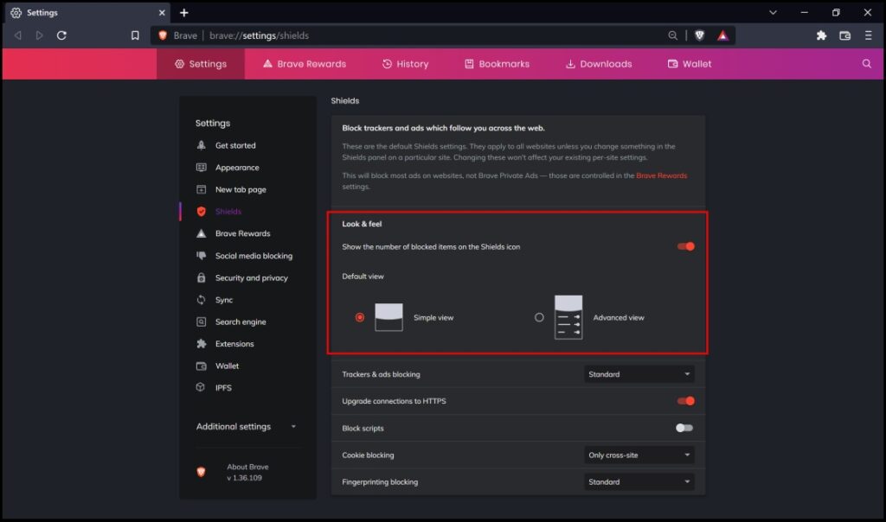Bookmark this page with the bookmark icon
Screen dimensions: 886x522
(x=135, y=35)
